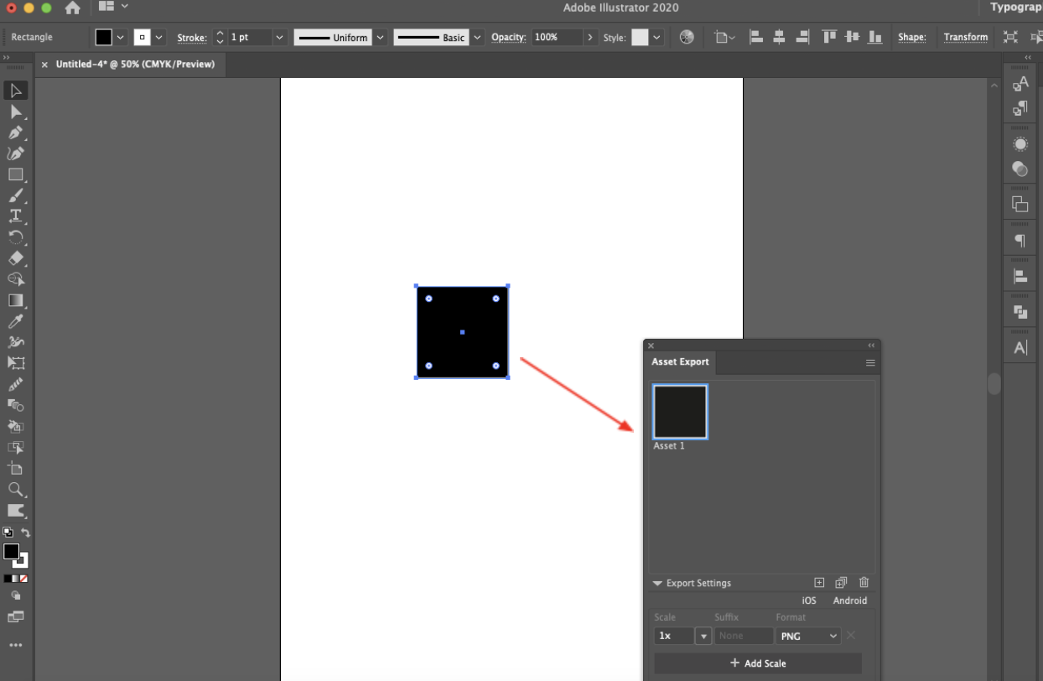Image resolution: width=1043 pixels, height=681 pixels.
Task: Open the Opacity panel link
Action: (508, 38)
